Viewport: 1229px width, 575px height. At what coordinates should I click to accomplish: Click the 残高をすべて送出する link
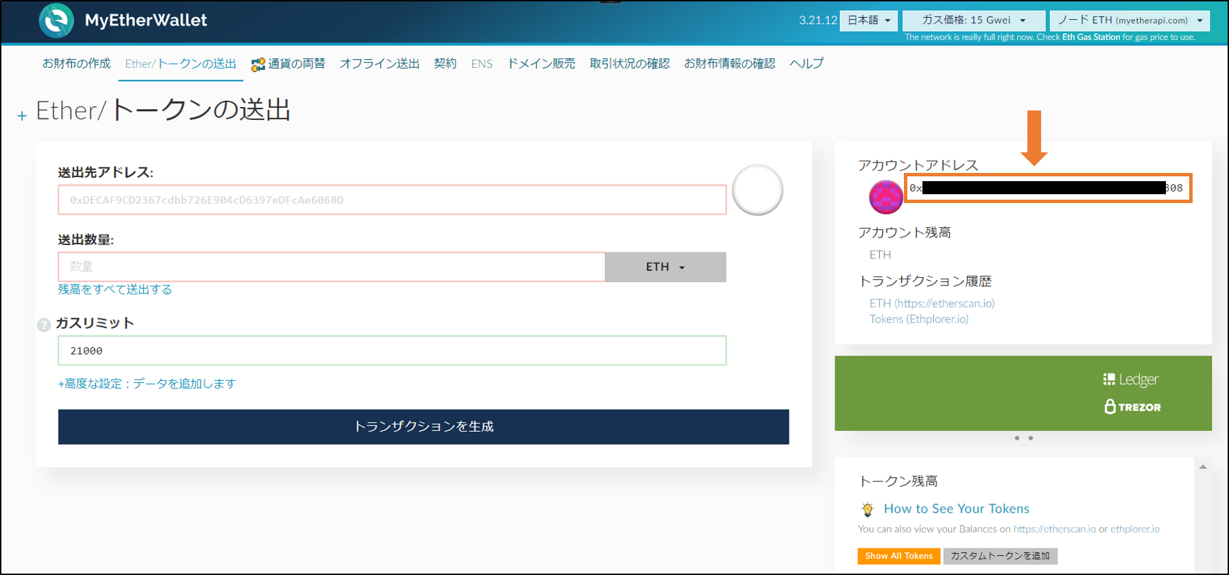click(x=115, y=290)
